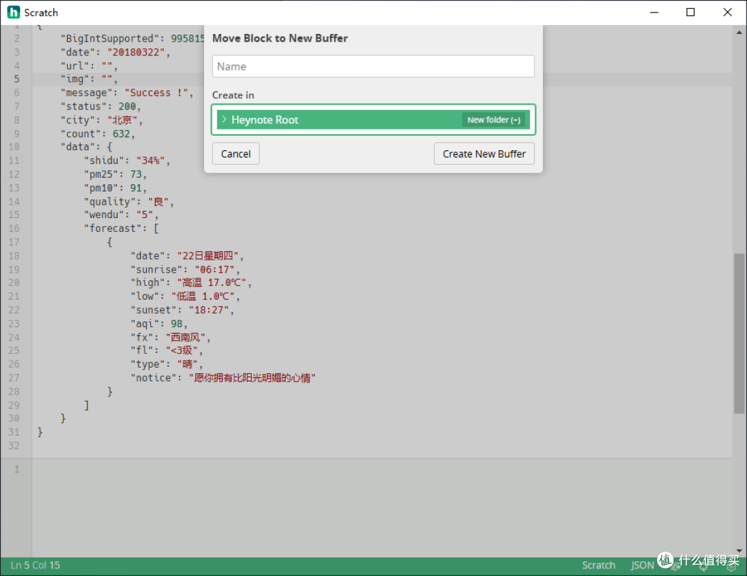Click the "BigIntSupported" key on line 2

[x=109, y=39]
